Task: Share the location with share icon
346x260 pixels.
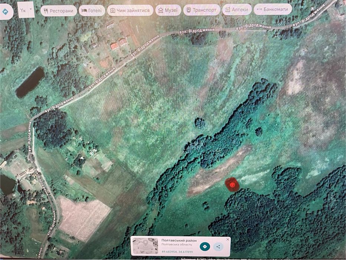Action: coord(218,247)
